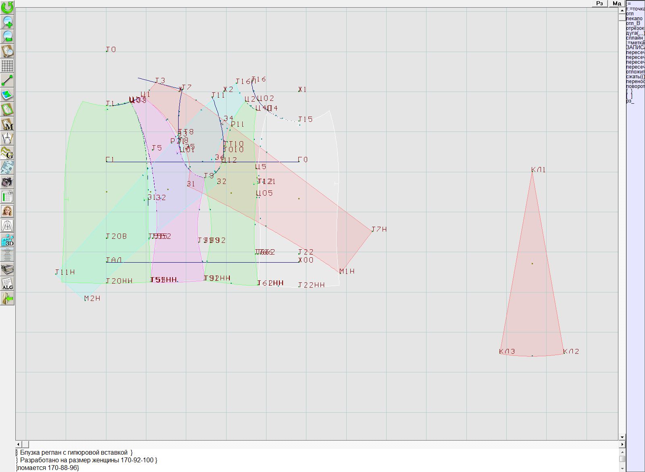The width and height of the screenshot is (645, 472).
Task: Click pattern point label КЛ1 on canvas
Action: pyautogui.click(x=538, y=170)
